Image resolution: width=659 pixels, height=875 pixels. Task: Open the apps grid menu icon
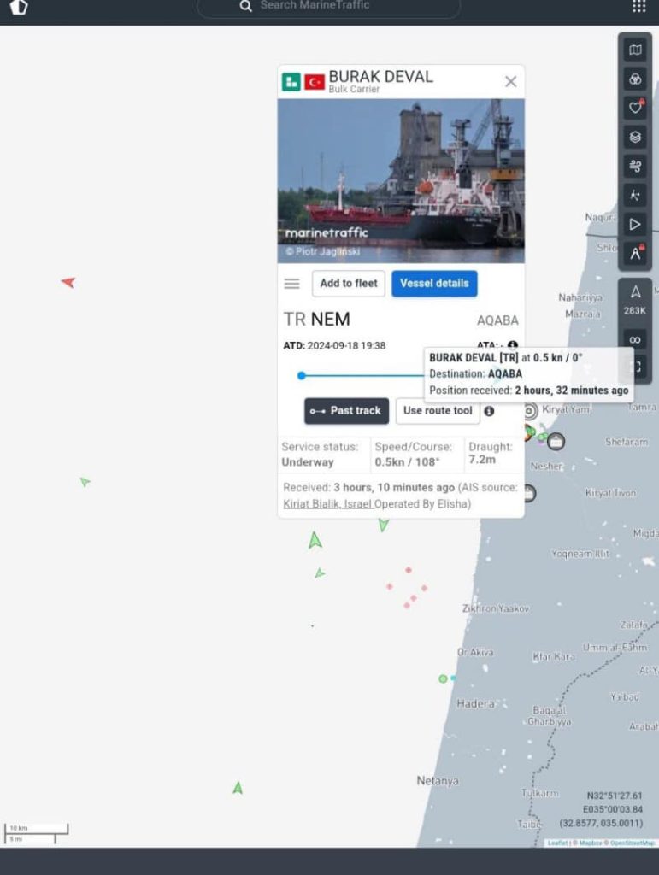coord(638,6)
